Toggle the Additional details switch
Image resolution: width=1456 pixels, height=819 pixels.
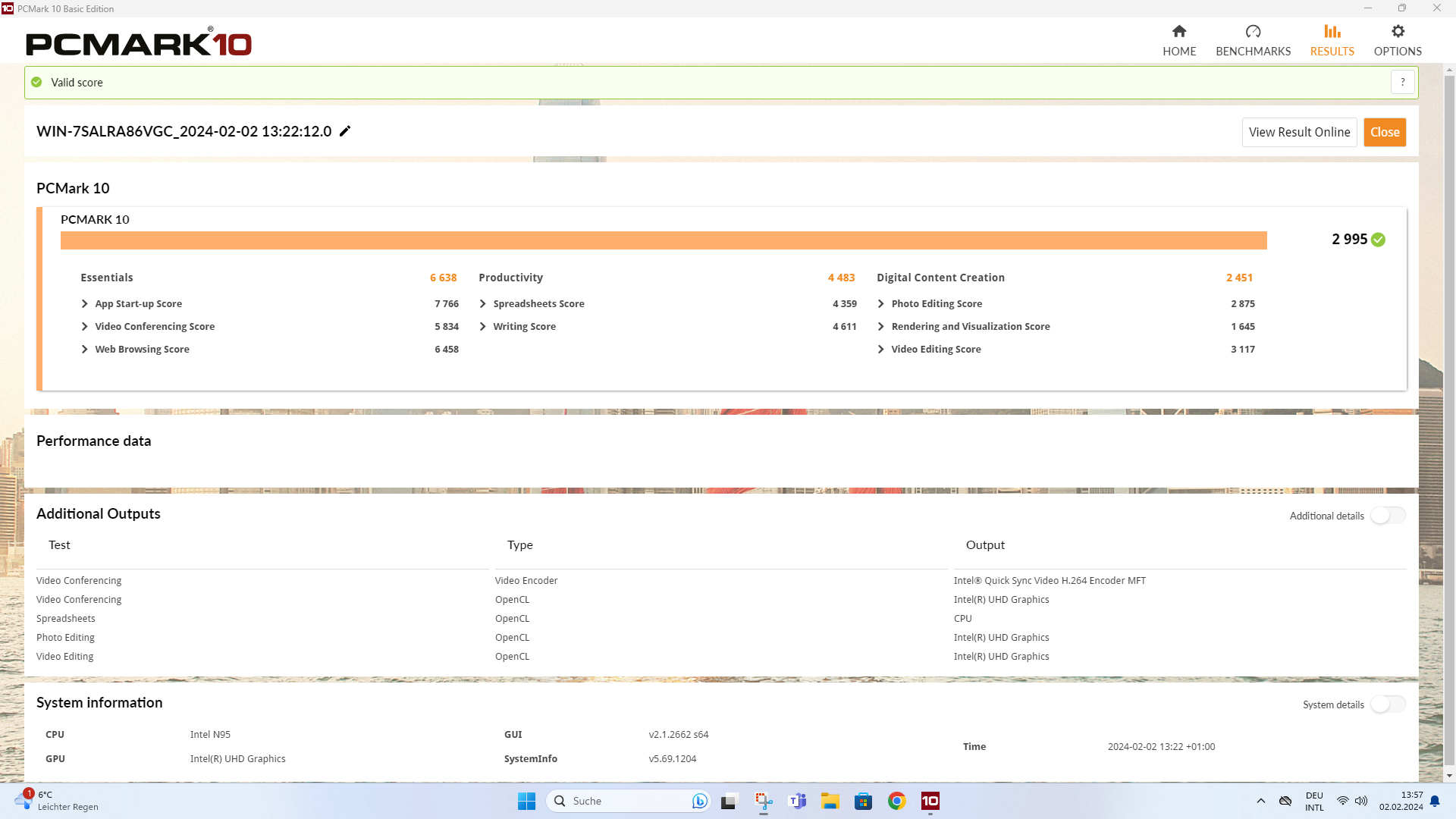click(1388, 516)
